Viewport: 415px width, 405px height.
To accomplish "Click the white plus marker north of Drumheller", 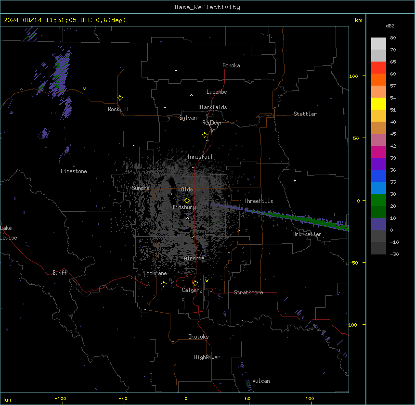I will click(x=295, y=180).
